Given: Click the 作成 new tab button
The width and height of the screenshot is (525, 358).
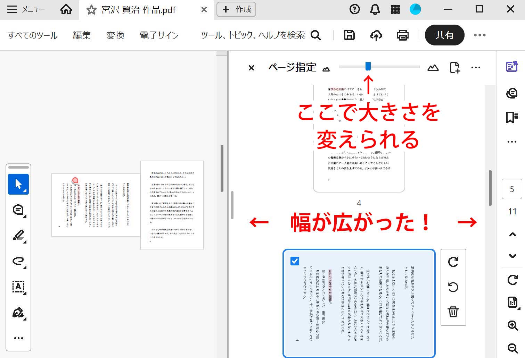Looking at the screenshot, I should point(236,9).
